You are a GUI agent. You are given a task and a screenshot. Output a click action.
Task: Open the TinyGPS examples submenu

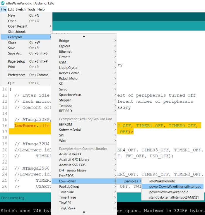tap(84, 203)
